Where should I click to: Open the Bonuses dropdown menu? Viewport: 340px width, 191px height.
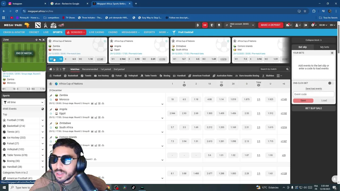coord(76,32)
